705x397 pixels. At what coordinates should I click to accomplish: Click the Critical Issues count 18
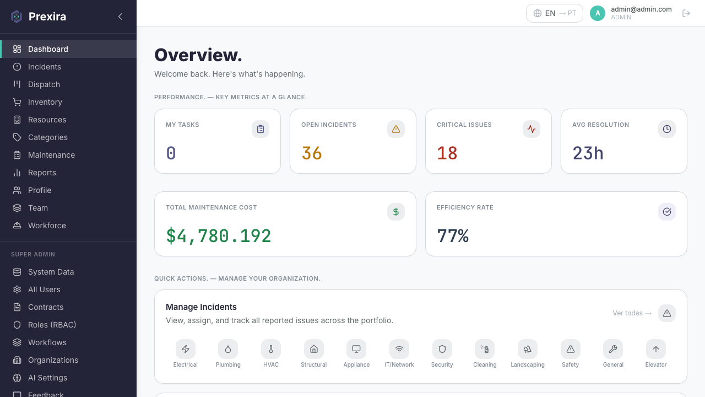click(447, 153)
